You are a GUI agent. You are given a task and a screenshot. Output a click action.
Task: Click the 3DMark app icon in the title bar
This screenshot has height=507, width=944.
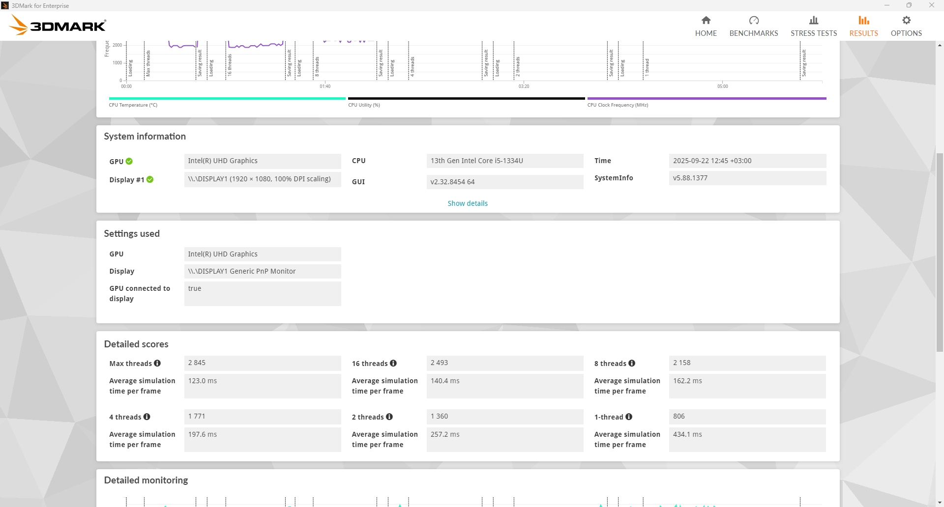(x=5, y=5)
